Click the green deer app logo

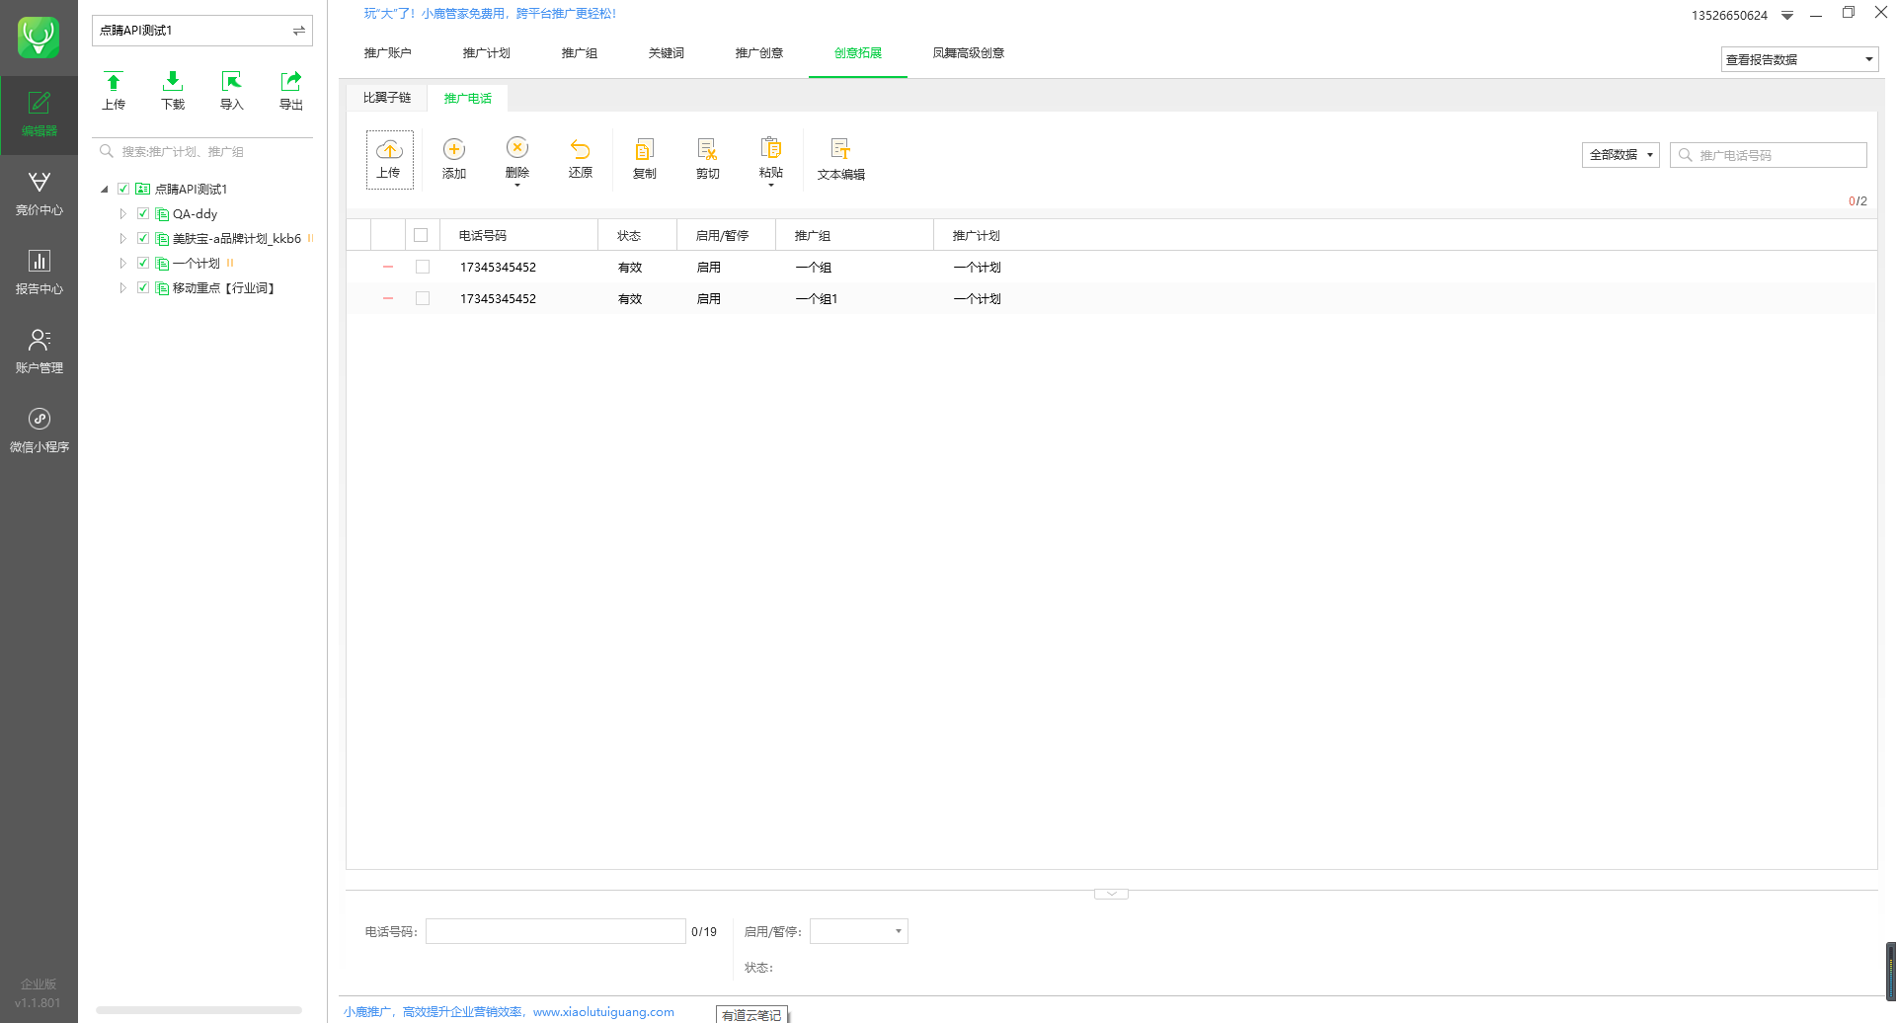pos(39,38)
